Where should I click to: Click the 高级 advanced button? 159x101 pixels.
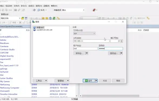(x=114, y=53)
